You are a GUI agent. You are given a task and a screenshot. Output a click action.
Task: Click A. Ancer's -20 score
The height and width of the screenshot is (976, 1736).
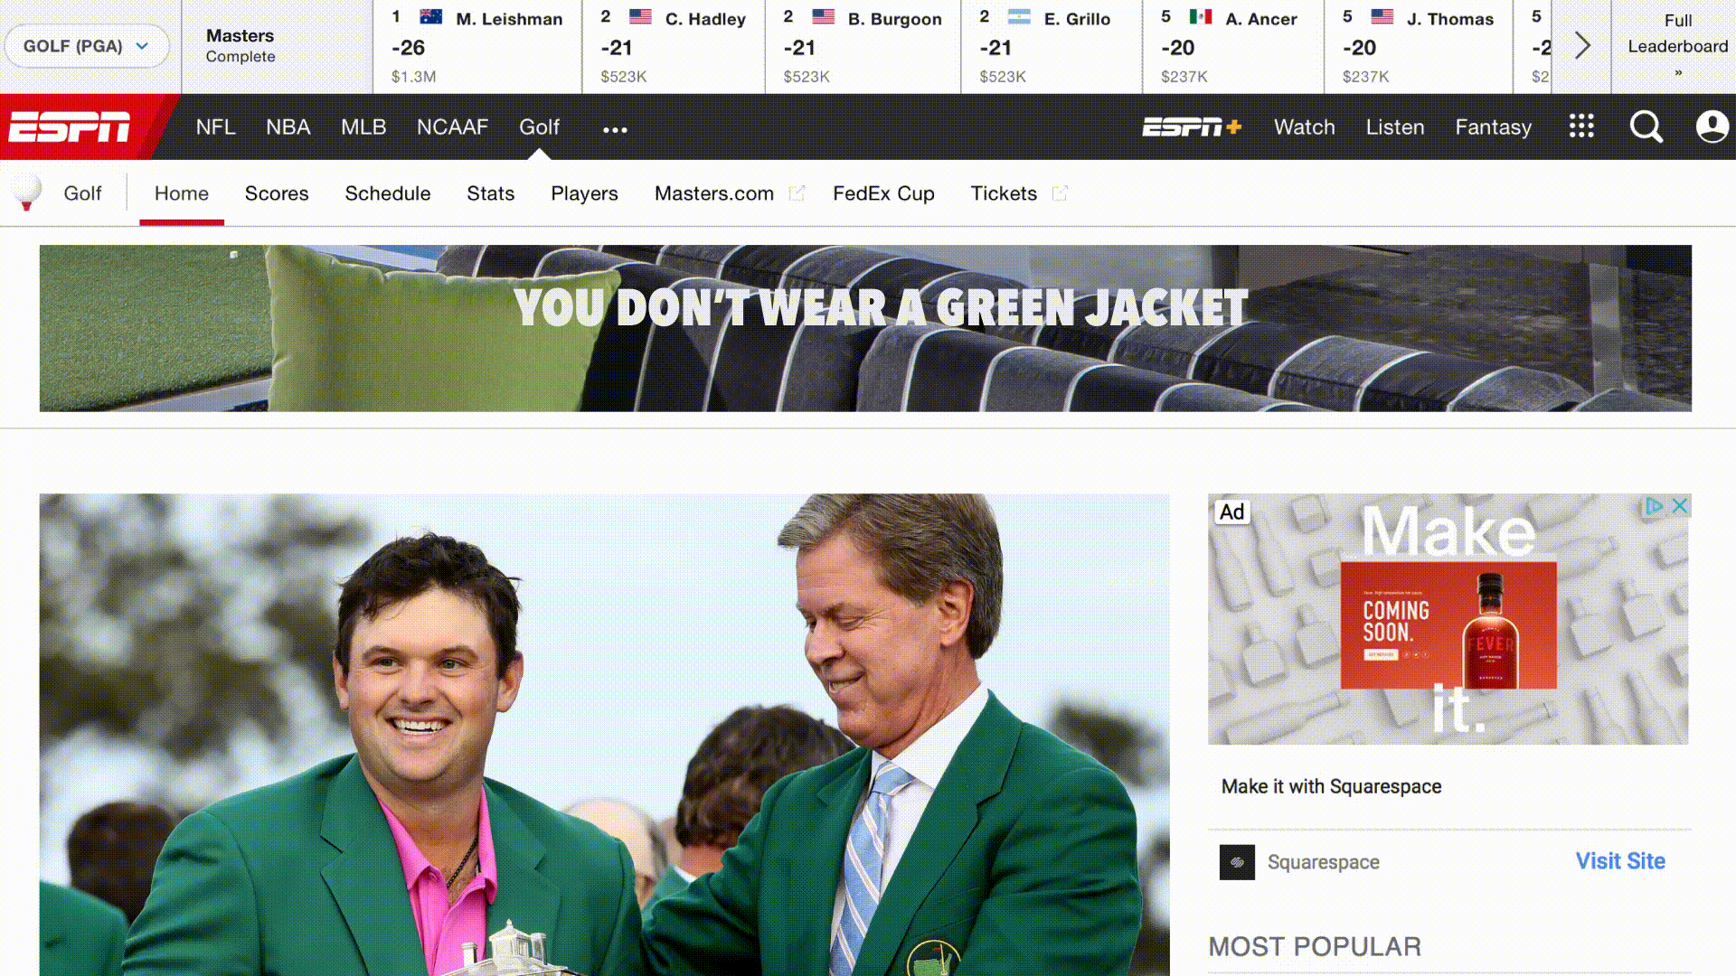[x=1178, y=48]
